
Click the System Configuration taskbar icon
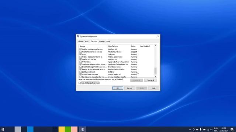[83, 129]
